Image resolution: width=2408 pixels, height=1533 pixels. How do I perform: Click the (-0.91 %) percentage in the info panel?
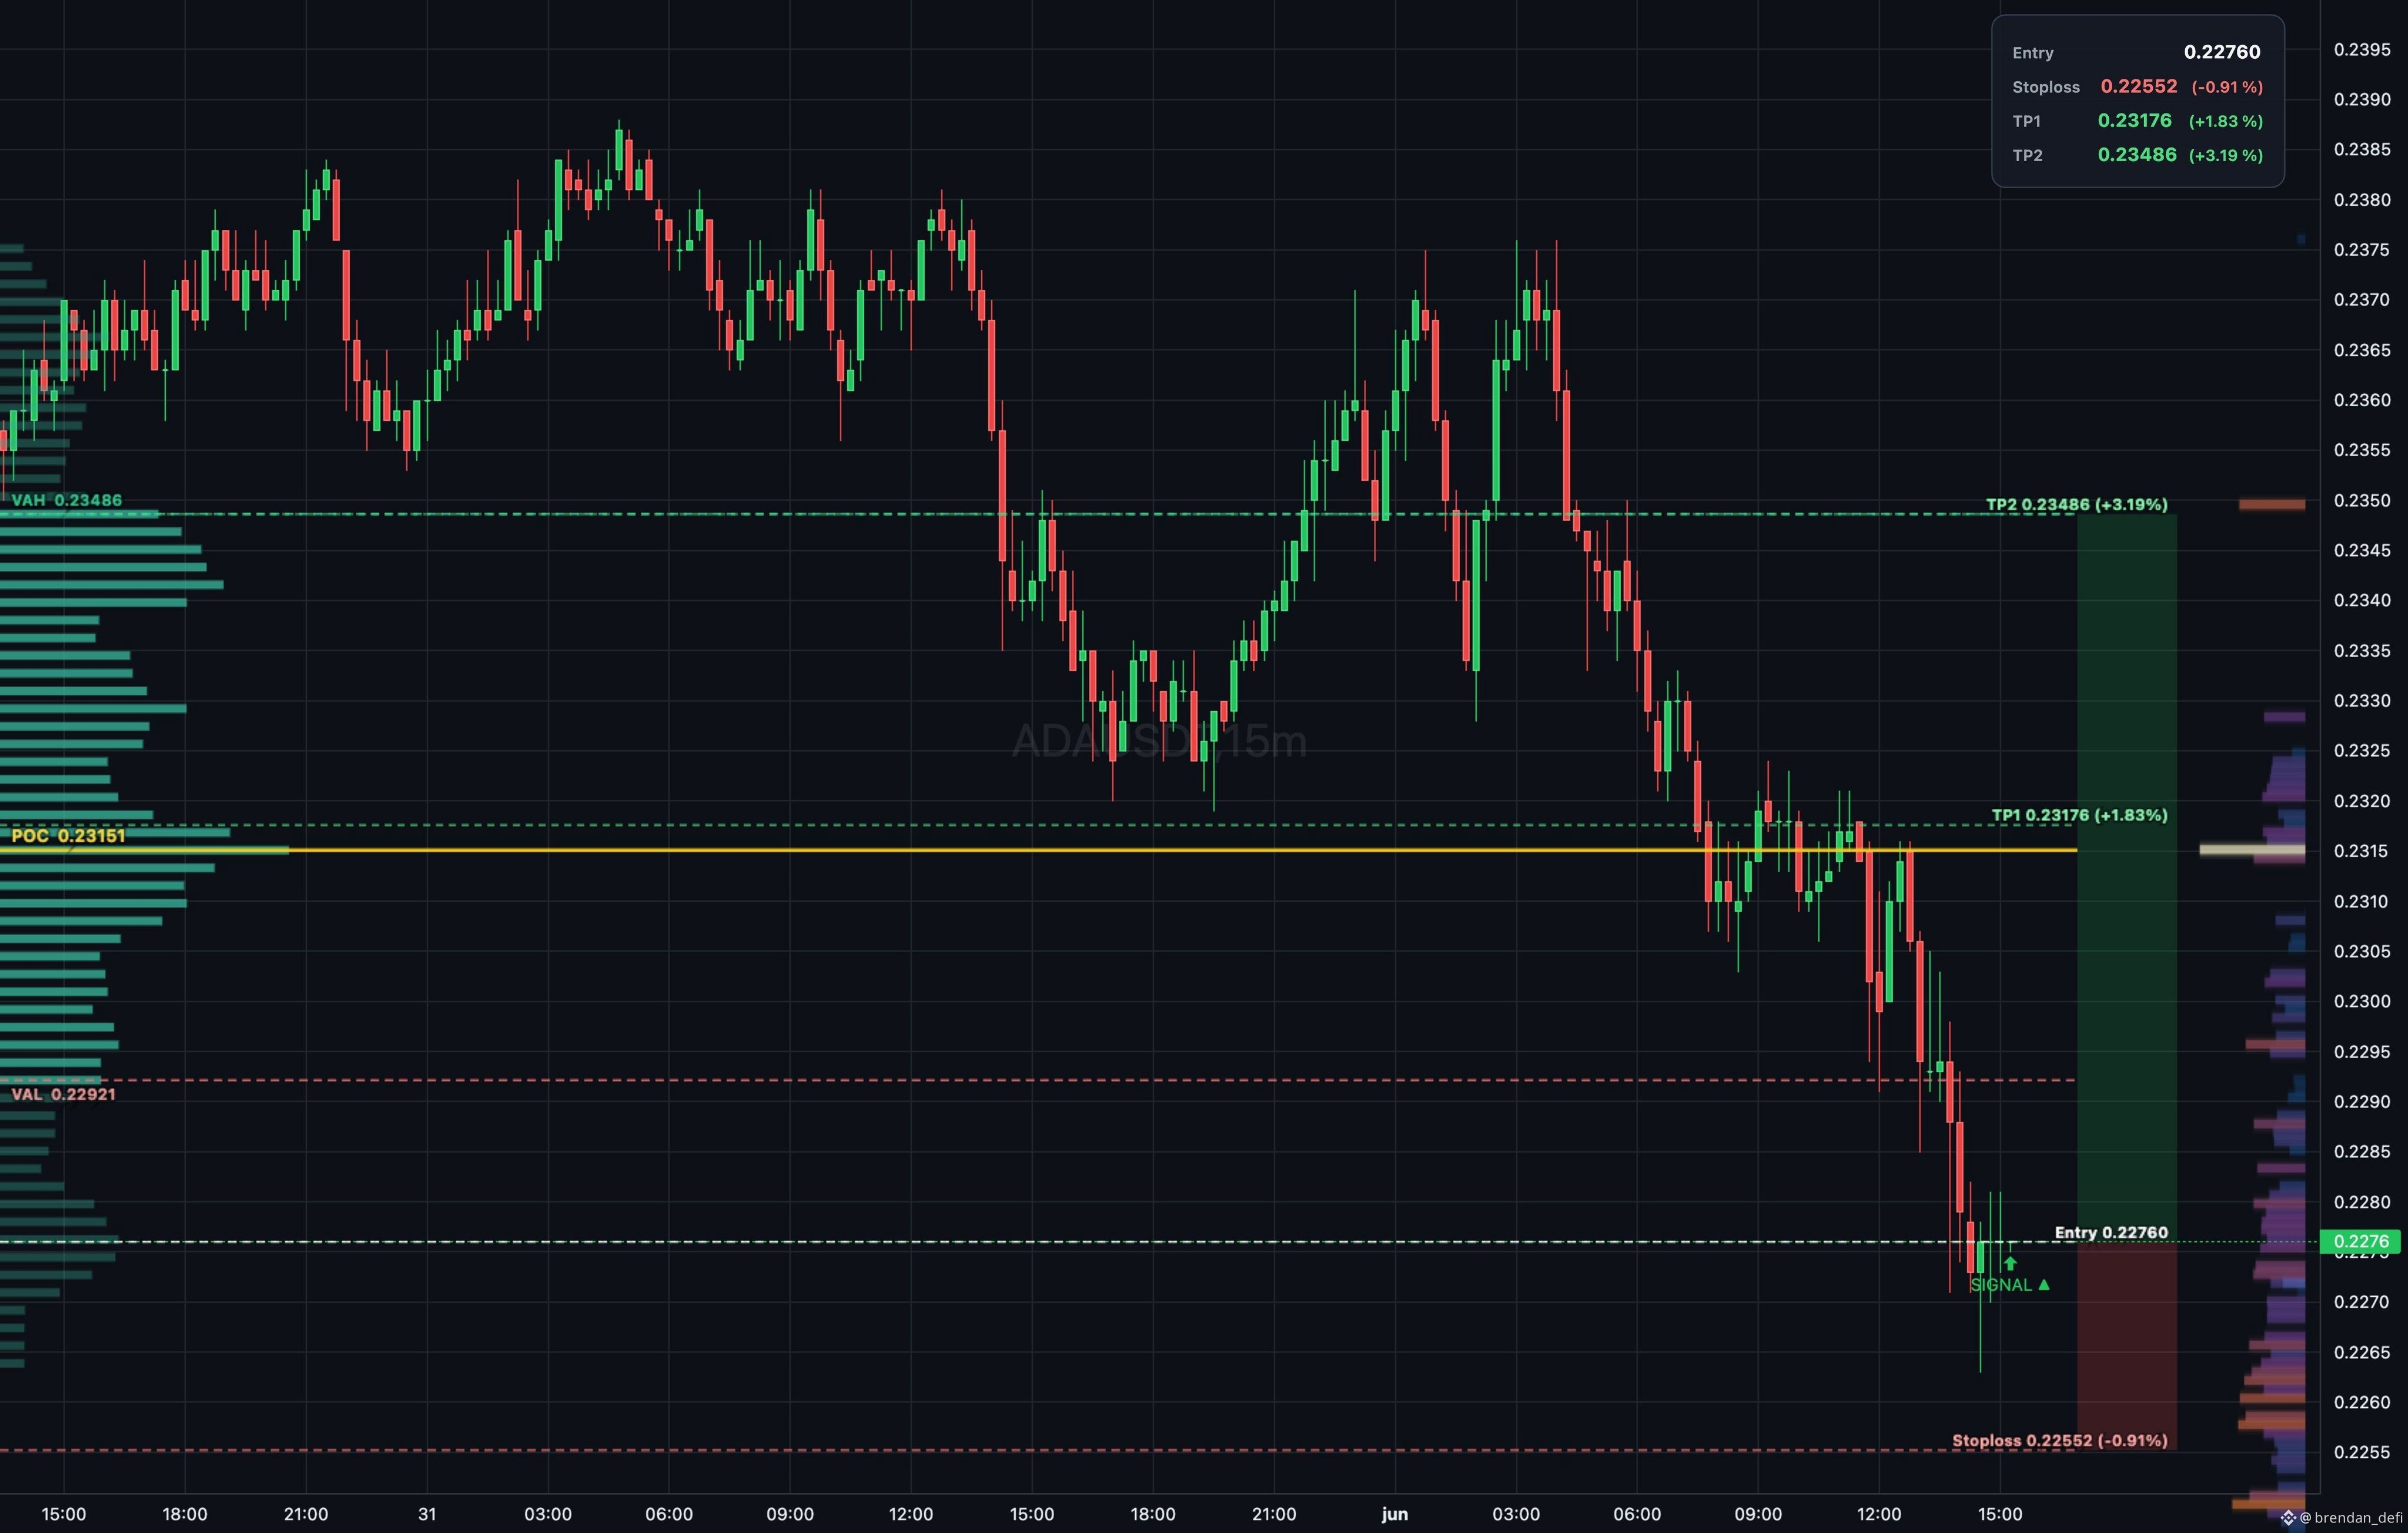[2227, 87]
